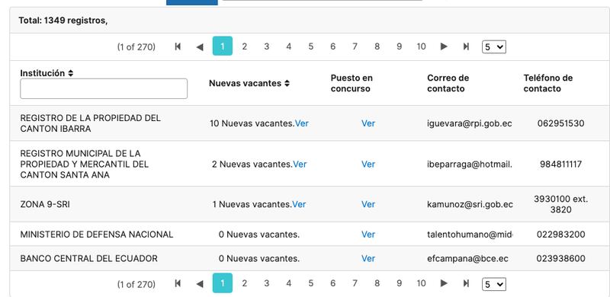Image resolution: width=610 pixels, height=297 pixels.
Task: View new vacancies for Registro Canton Ibarra
Action: [302, 123]
